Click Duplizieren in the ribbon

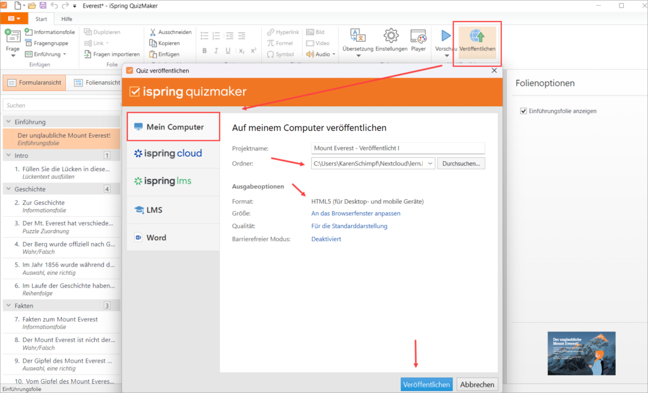click(102, 32)
